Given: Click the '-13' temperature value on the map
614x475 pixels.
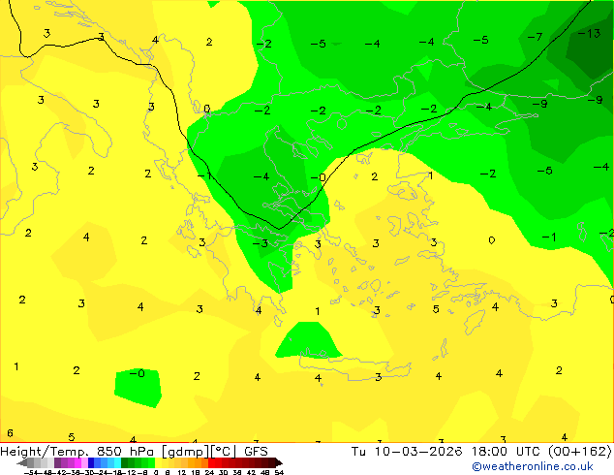Looking at the screenshot, I should tap(589, 33).
